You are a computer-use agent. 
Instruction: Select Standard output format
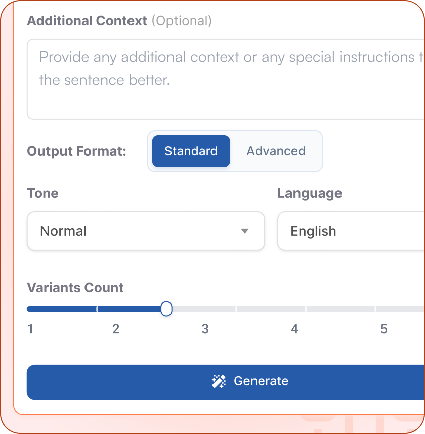pos(191,151)
